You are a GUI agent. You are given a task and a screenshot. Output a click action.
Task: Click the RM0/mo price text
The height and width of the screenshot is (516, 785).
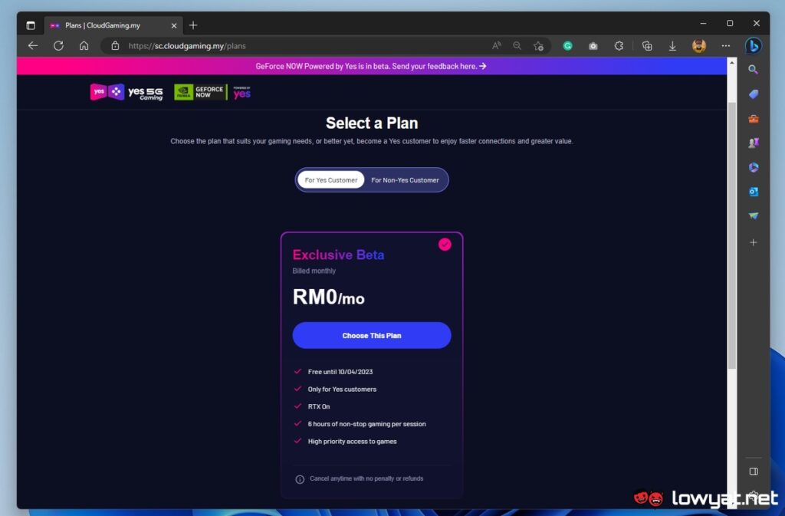coord(328,297)
